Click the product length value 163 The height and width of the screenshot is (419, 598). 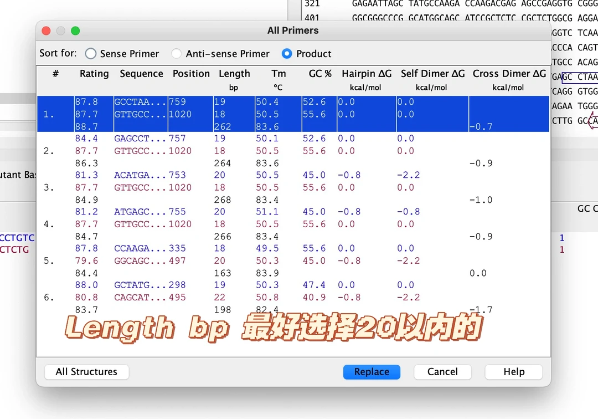pyautogui.click(x=223, y=273)
